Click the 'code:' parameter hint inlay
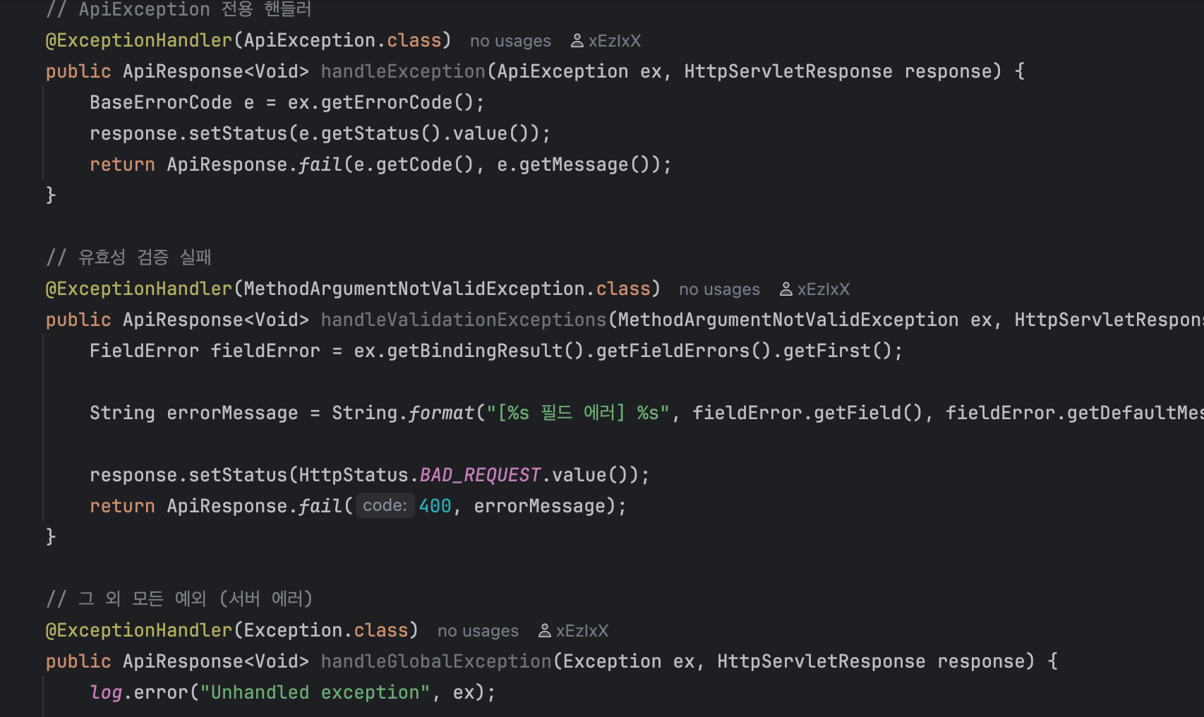Viewport: 1204px width, 717px height. (385, 505)
